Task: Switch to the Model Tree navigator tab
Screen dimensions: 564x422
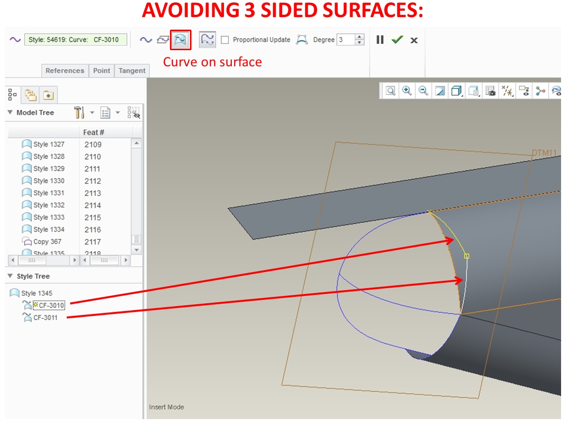Action: point(12,94)
